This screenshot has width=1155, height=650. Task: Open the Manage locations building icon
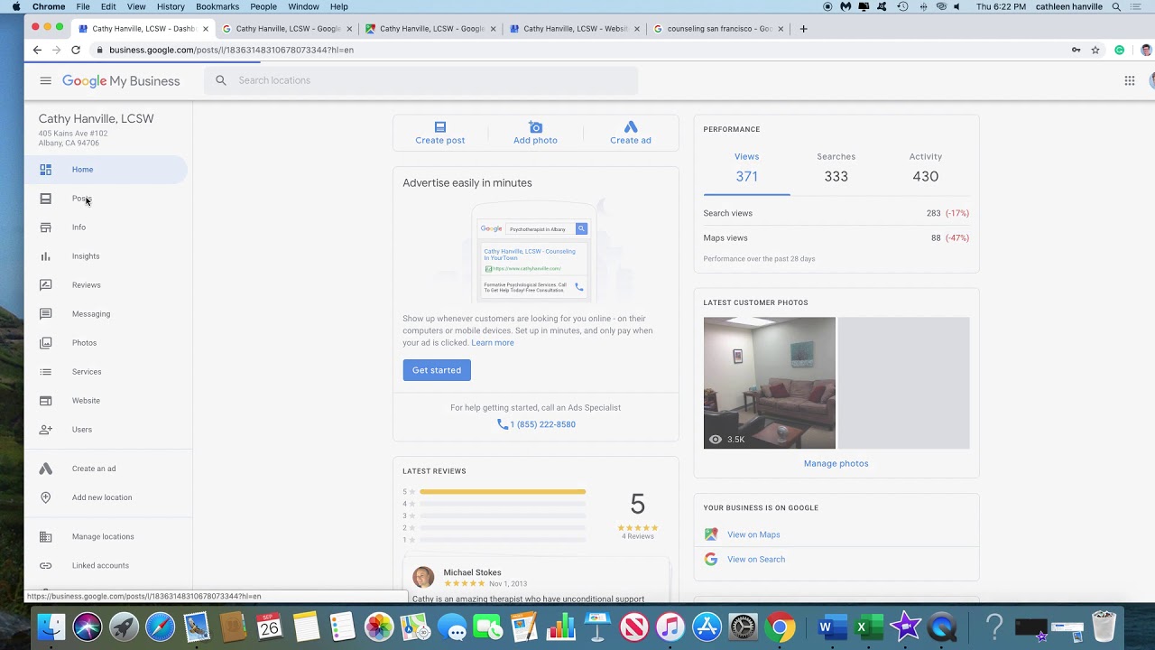click(45, 536)
